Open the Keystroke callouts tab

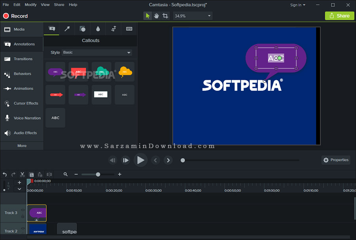tap(129, 29)
